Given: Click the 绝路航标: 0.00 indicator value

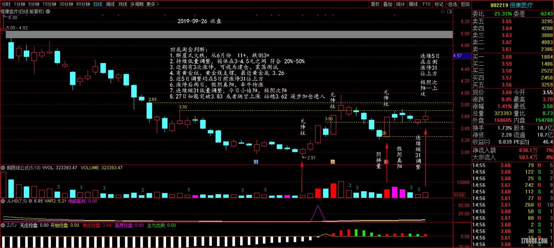Looking at the screenshot, I should (82, 201).
